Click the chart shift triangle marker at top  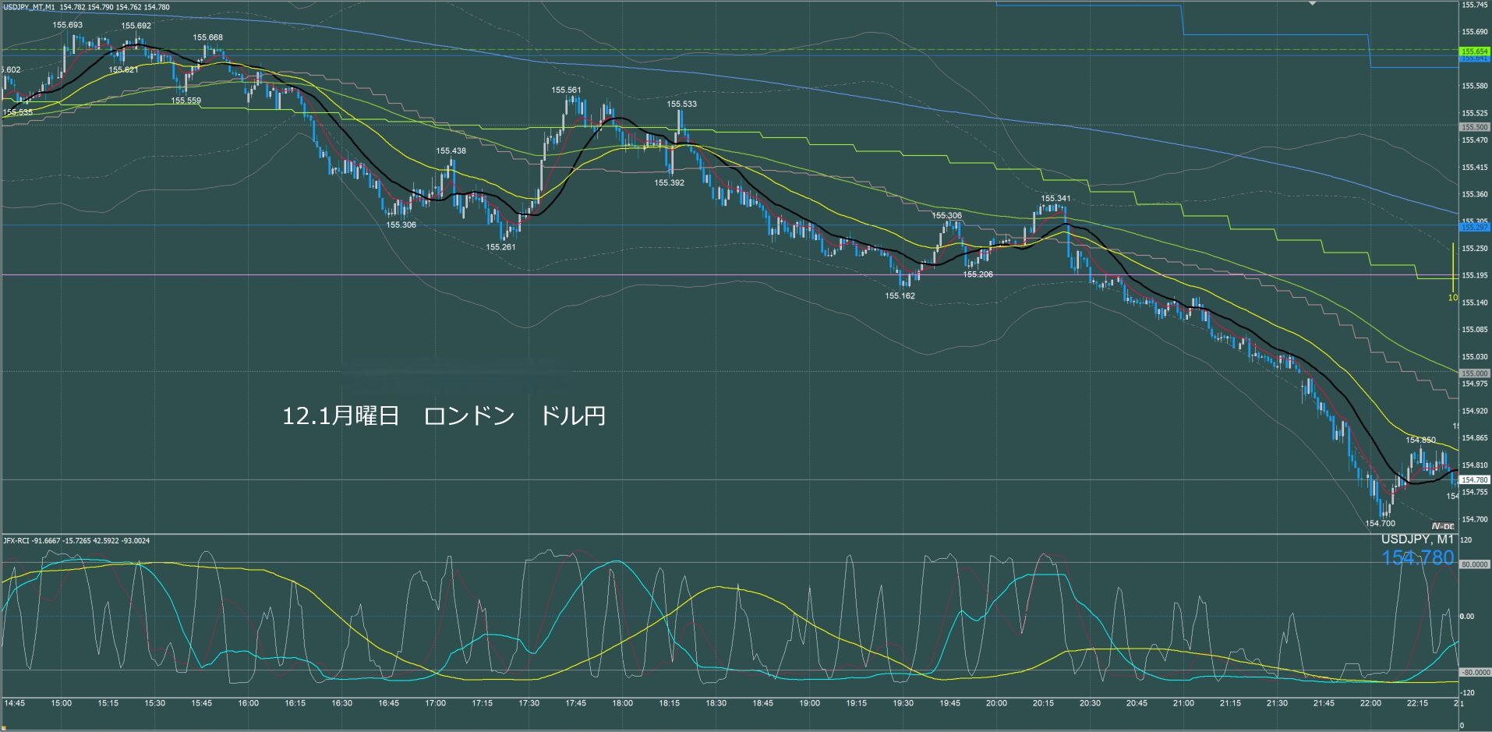[1312, 4]
